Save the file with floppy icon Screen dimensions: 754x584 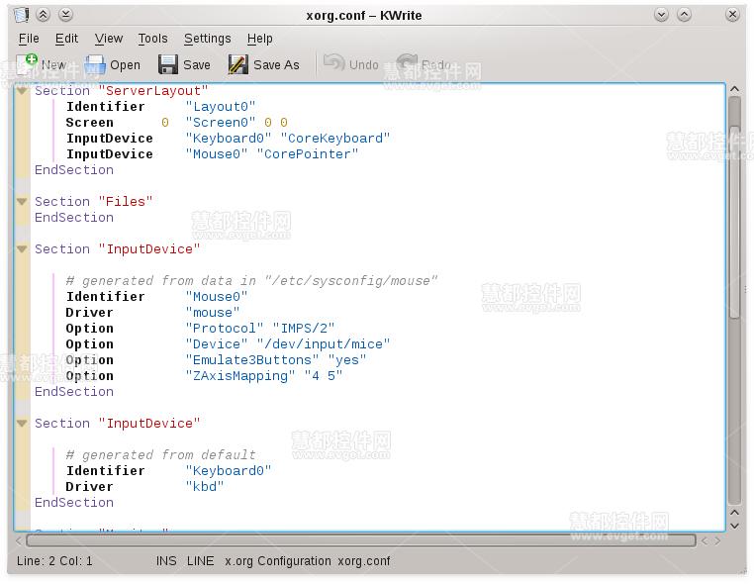point(168,64)
